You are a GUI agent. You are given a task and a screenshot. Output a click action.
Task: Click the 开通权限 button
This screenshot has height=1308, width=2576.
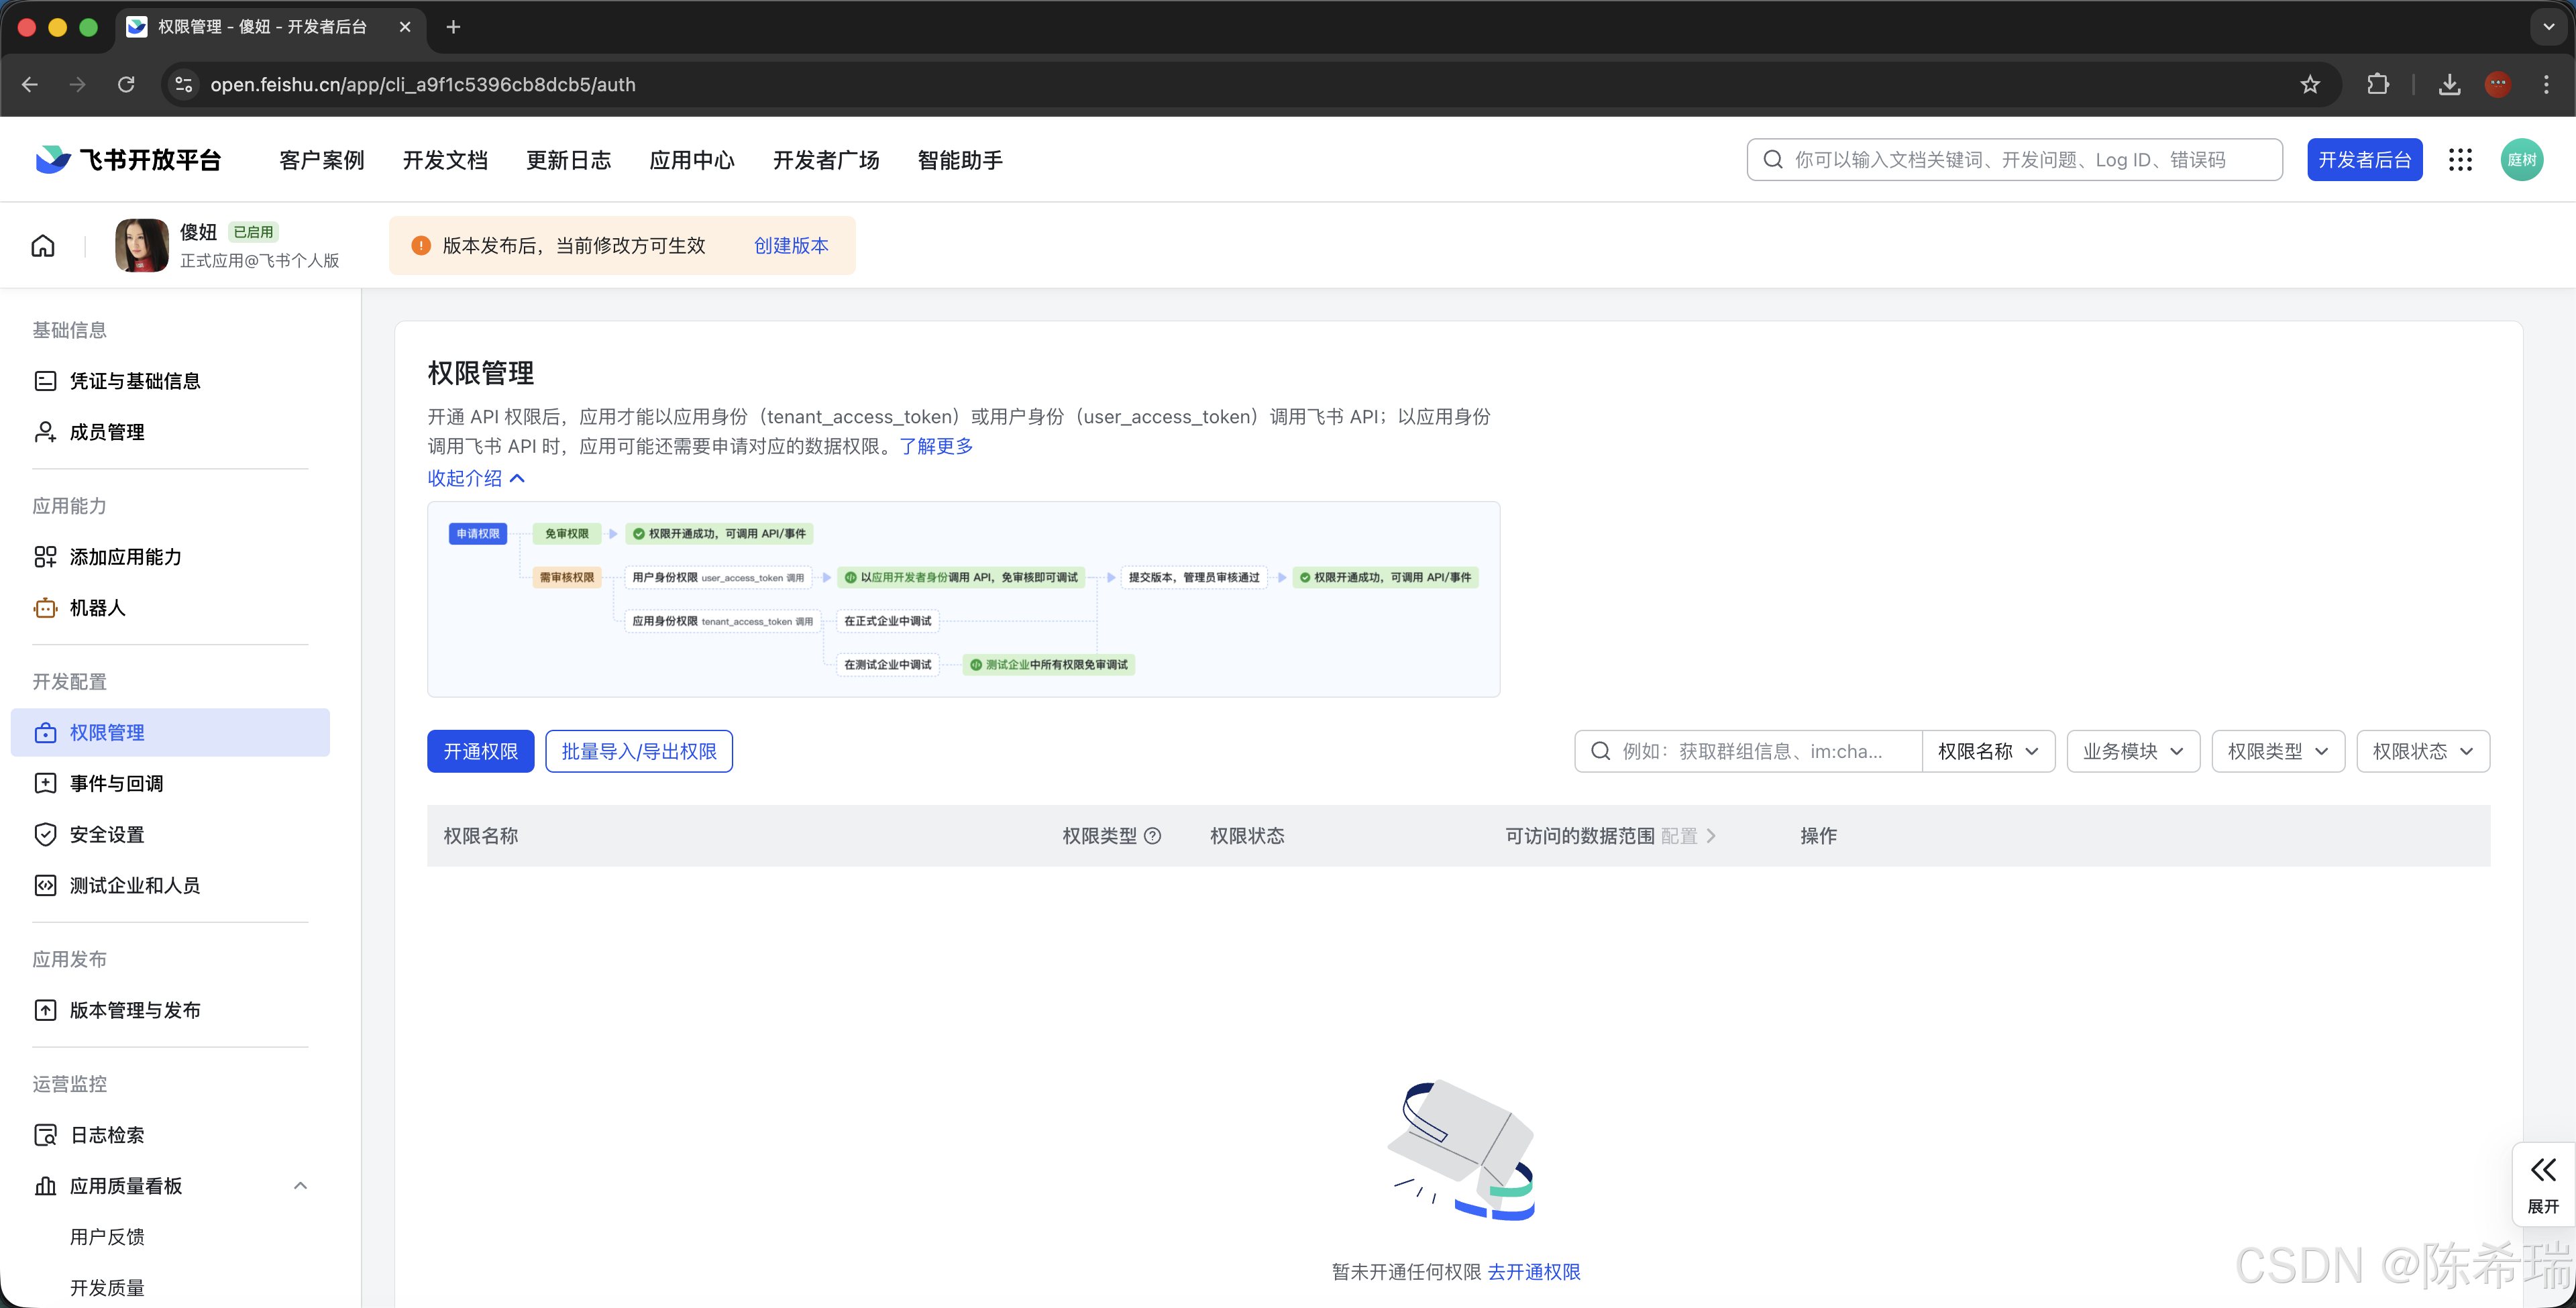click(480, 751)
